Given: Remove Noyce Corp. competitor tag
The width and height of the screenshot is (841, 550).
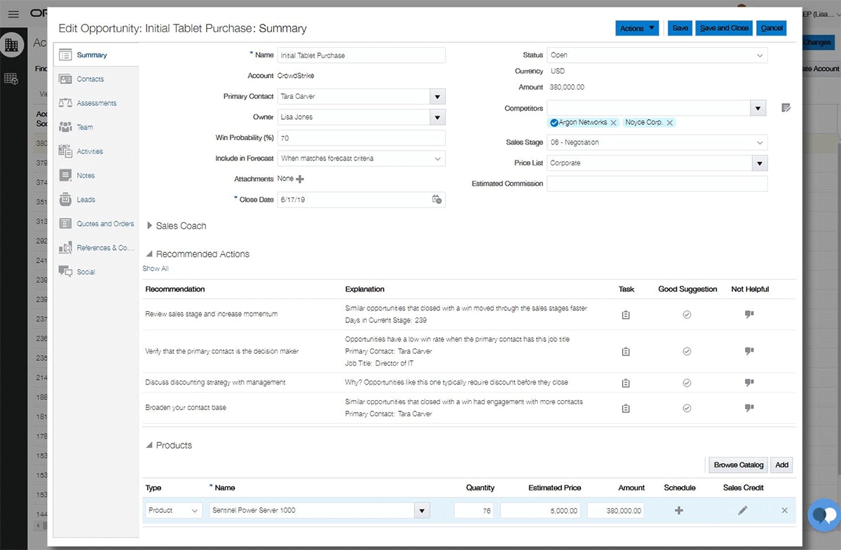Looking at the screenshot, I should click(670, 123).
